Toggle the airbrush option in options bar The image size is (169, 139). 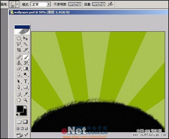click(110, 4)
